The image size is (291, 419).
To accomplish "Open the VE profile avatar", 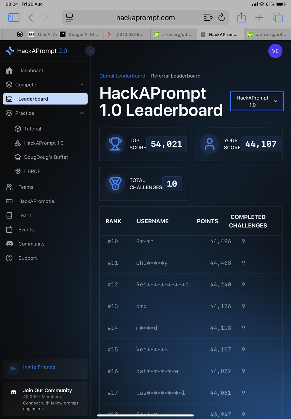I will pyautogui.click(x=275, y=51).
